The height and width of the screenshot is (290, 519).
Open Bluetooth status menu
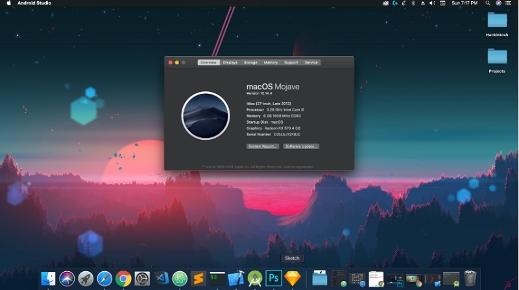(x=413, y=3)
